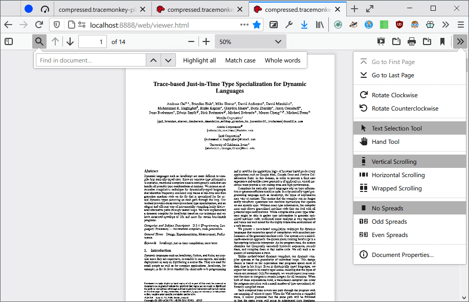
Task: Open Firefox downloads arrow
Action: pyautogui.click(x=304, y=25)
